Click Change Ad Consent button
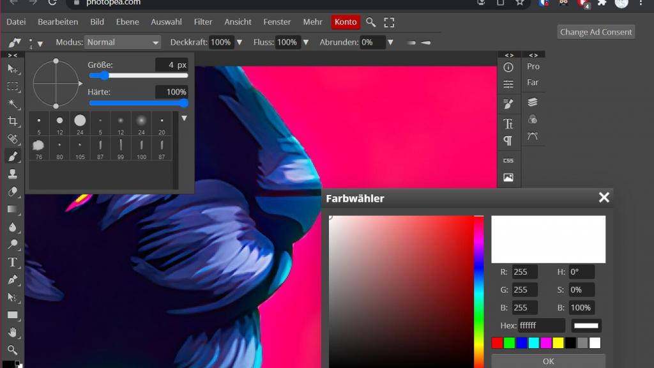The height and width of the screenshot is (368, 654). pyautogui.click(x=596, y=32)
